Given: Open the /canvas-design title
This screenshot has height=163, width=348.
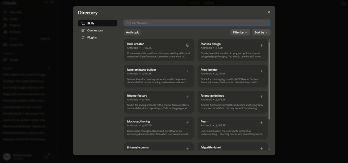Looking at the screenshot, I should click(211, 44).
